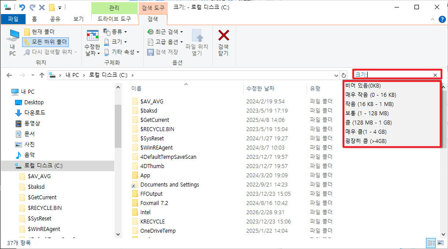Screen dimensions: 448x249
Task: Select the Foxmail 7.2 folder
Action: coord(154,203)
